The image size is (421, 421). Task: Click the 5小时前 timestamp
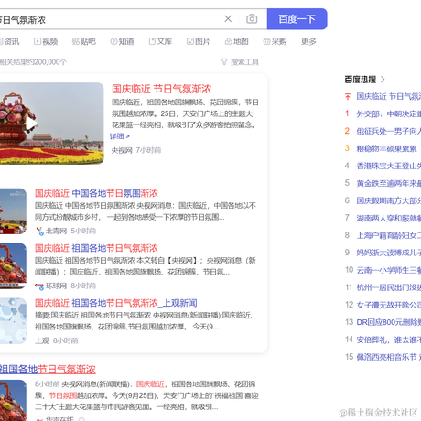click(x=83, y=231)
